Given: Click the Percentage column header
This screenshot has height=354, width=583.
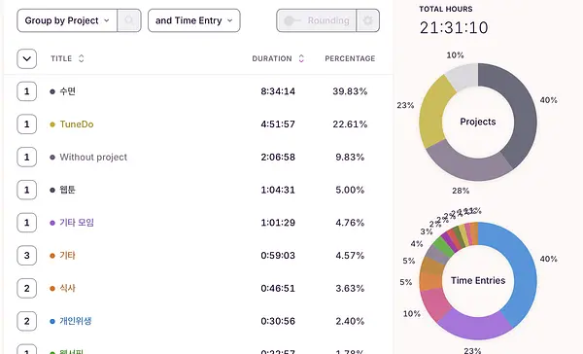Looking at the screenshot, I should [350, 58].
